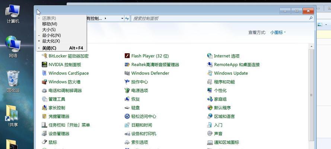Open the 操作中心 flag icon
331x149 pixels.
tap(127, 82)
